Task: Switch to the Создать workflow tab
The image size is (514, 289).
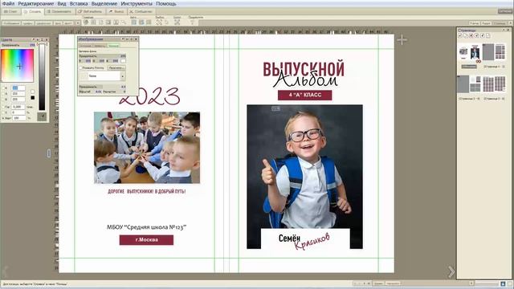Action: click(32, 11)
